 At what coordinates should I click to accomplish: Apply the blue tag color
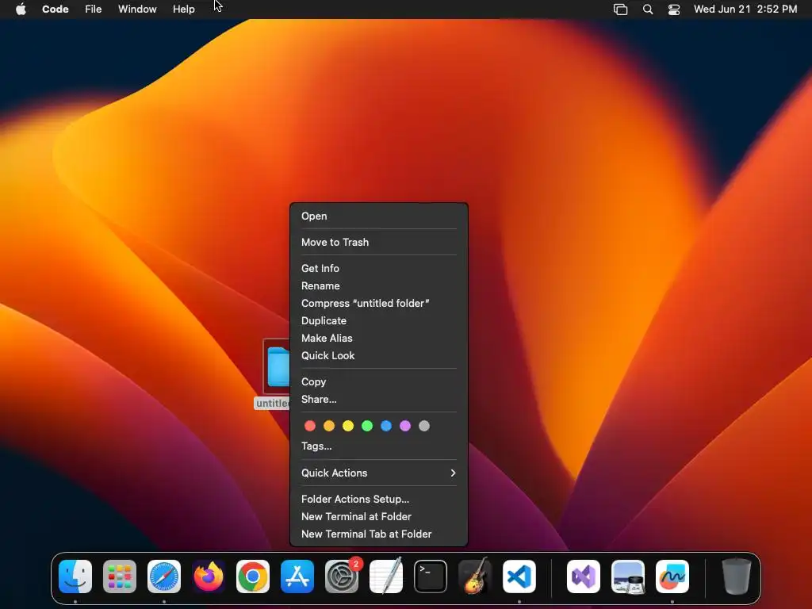click(386, 426)
